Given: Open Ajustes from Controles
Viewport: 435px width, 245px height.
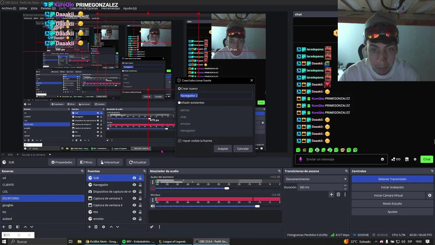Looking at the screenshot, I should click(392, 212).
